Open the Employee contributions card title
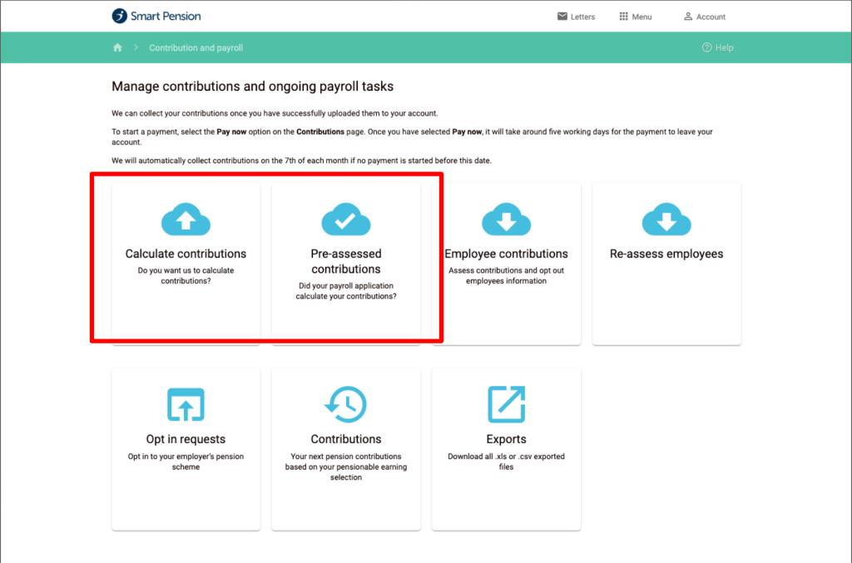Image resolution: width=852 pixels, height=563 pixels. coord(506,254)
